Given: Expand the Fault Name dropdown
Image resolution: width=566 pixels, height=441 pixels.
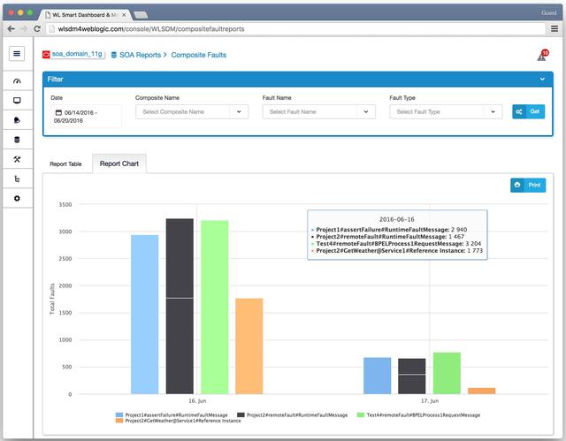Looking at the screenshot, I should (319, 112).
